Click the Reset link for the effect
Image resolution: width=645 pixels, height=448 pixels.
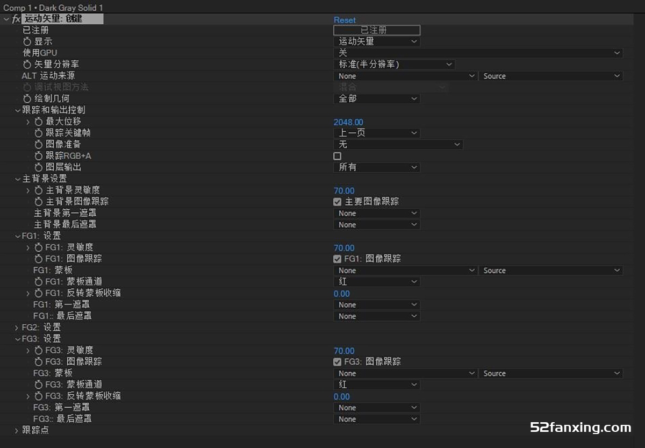345,20
